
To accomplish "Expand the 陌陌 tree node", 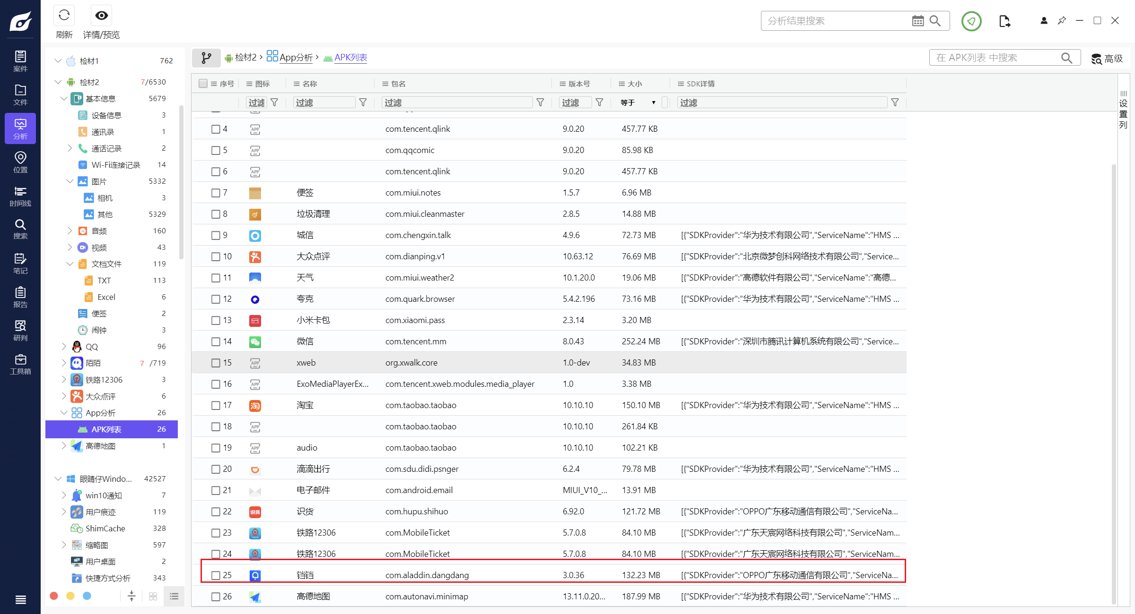I will (x=64, y=363).
